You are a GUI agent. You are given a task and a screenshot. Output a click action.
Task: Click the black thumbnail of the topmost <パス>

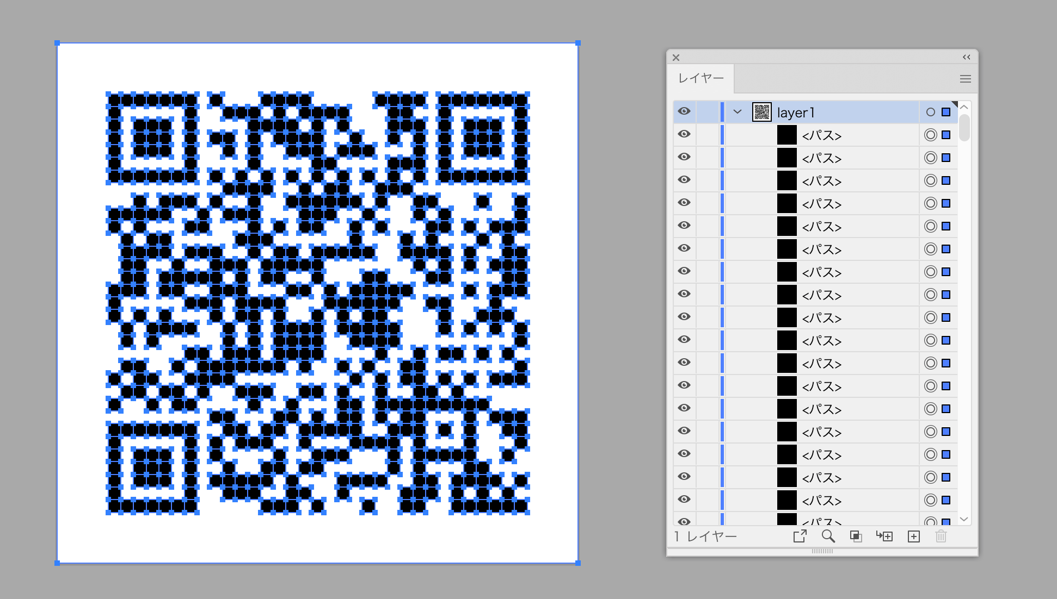coord(786,135)
